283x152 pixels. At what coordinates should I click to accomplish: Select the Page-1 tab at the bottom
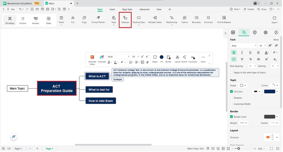(49, 149)
